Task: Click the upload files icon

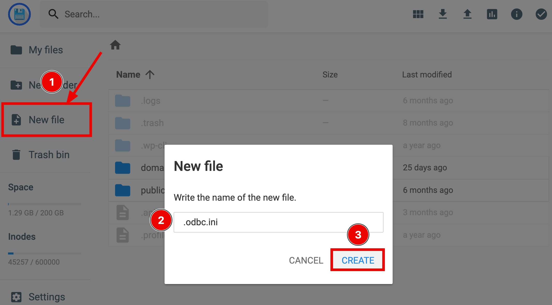Action: coord(468,14)
